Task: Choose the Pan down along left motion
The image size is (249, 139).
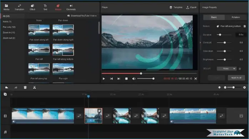Action: 39,30
